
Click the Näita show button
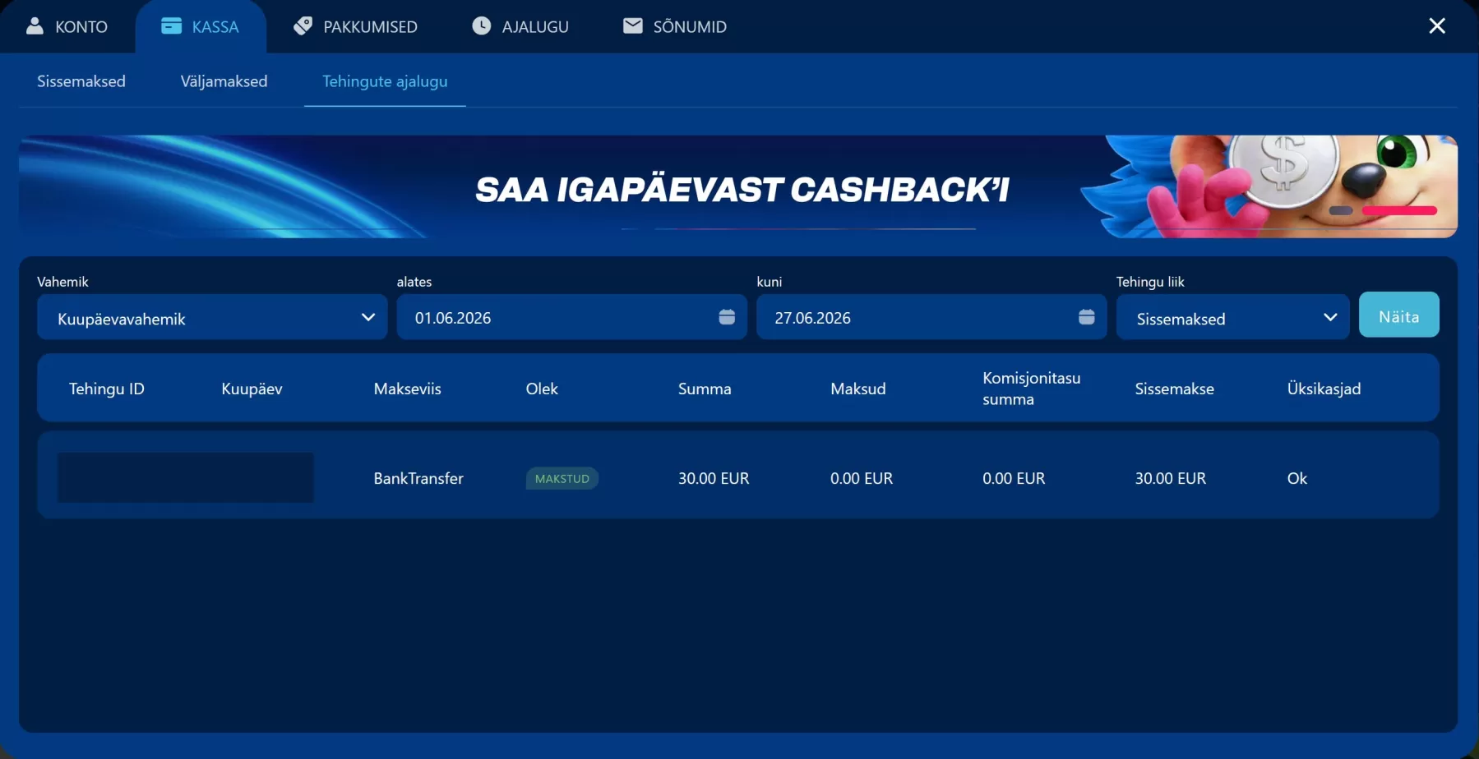pyautogui.click(x=1398, y=315)
